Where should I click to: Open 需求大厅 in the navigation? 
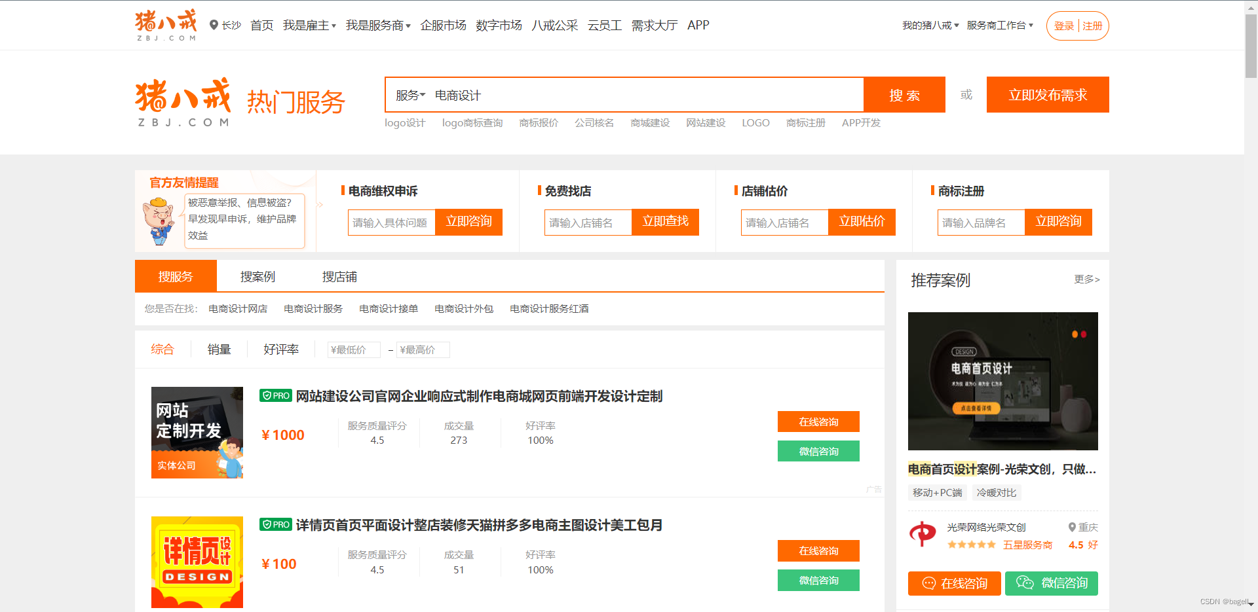coord(654,25)
